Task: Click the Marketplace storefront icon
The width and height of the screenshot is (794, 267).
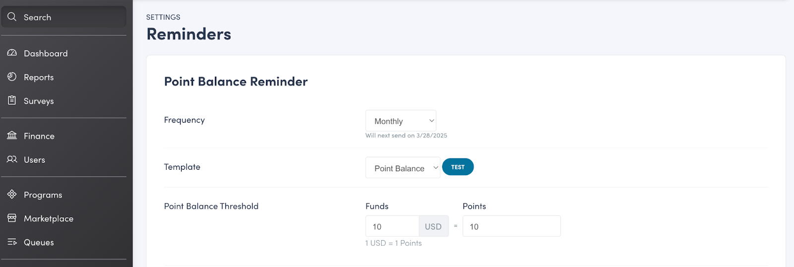Action: (x=12, y=218)
